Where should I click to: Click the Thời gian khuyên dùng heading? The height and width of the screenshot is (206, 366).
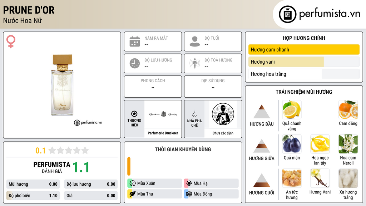[x=183, y=149]
